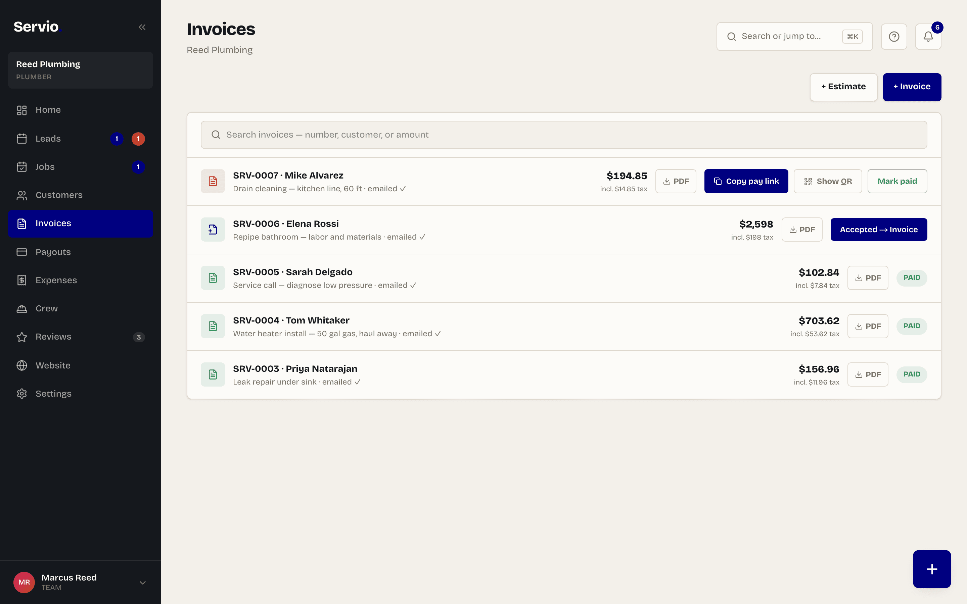This screenshot has width=967, height=604.
Task: Click the Jobs count badge
Action: point(138,167)
